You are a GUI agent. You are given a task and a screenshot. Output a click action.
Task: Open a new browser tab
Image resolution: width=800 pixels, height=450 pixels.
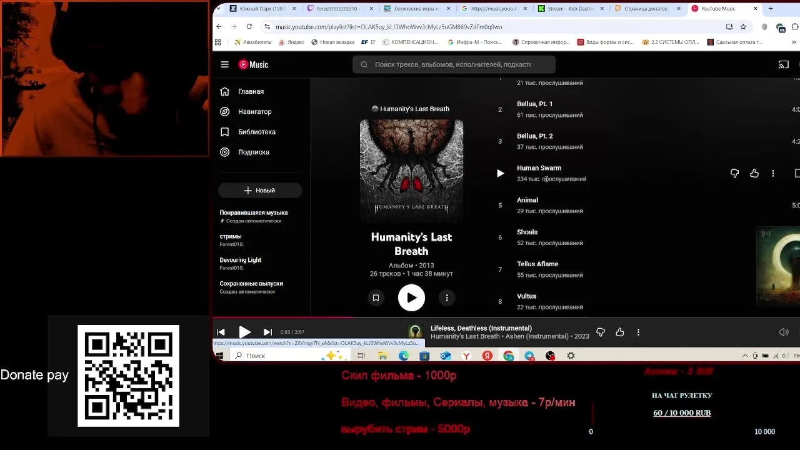771,9
